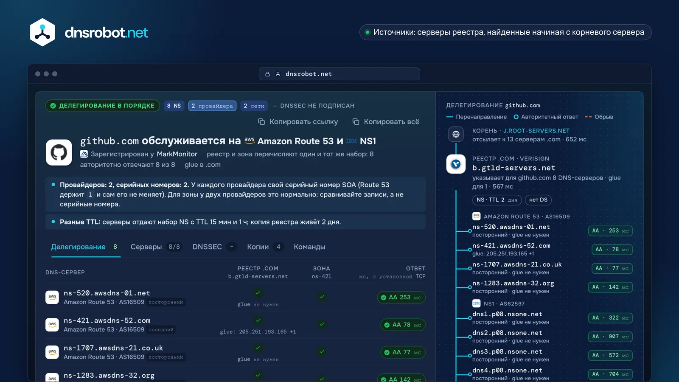Click the registry checkmark in ns-421.awsdns-52.com row
Screen dimensions: 679x382
point(258,320)
